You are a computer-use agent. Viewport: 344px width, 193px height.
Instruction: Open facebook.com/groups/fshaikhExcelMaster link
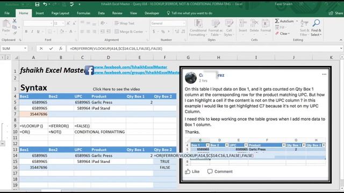(x=137, y=72)
